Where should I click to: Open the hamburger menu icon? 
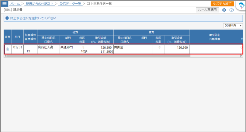[4, 4]
